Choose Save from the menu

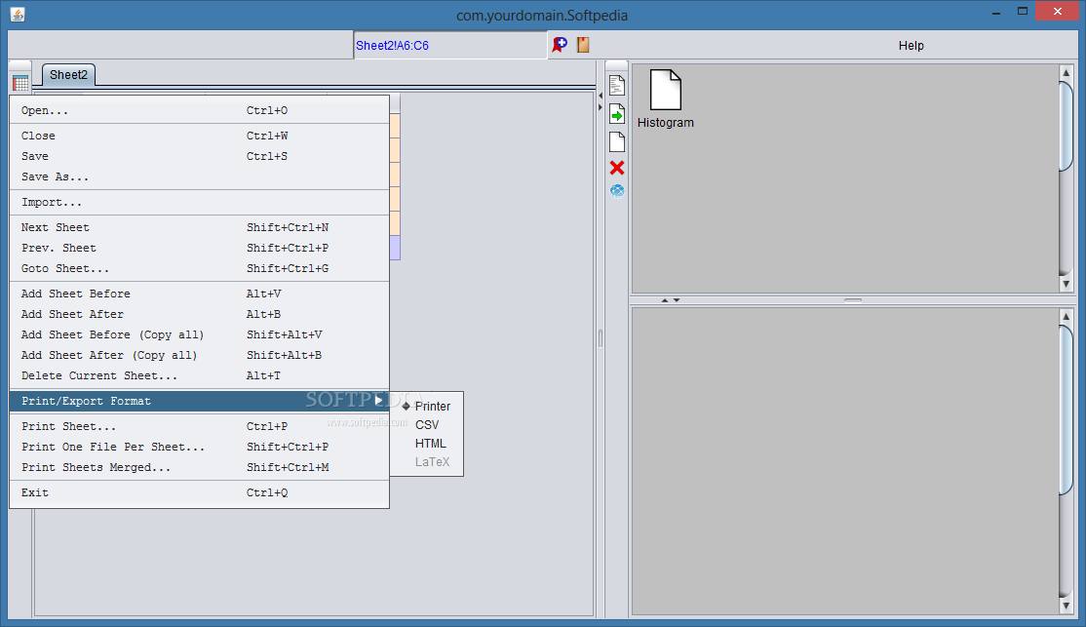coord(200,157)
